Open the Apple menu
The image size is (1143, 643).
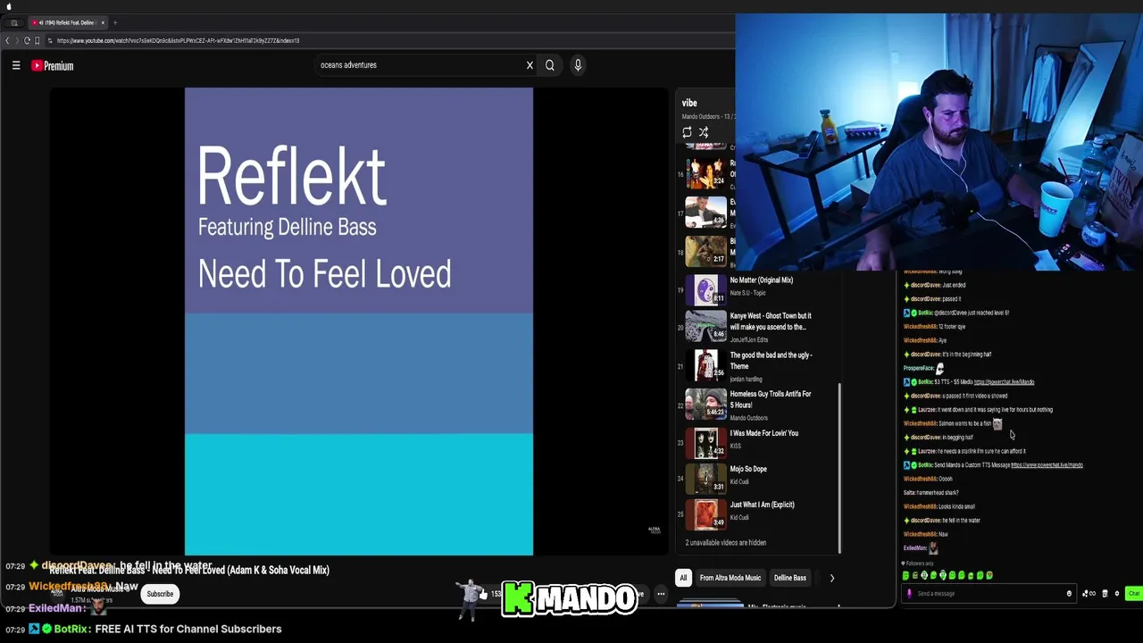(9, 6)
